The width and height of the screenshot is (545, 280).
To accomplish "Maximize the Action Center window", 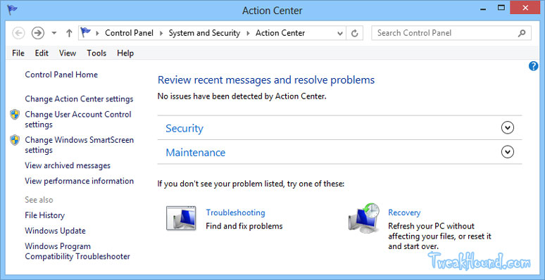I will (501, 7).
